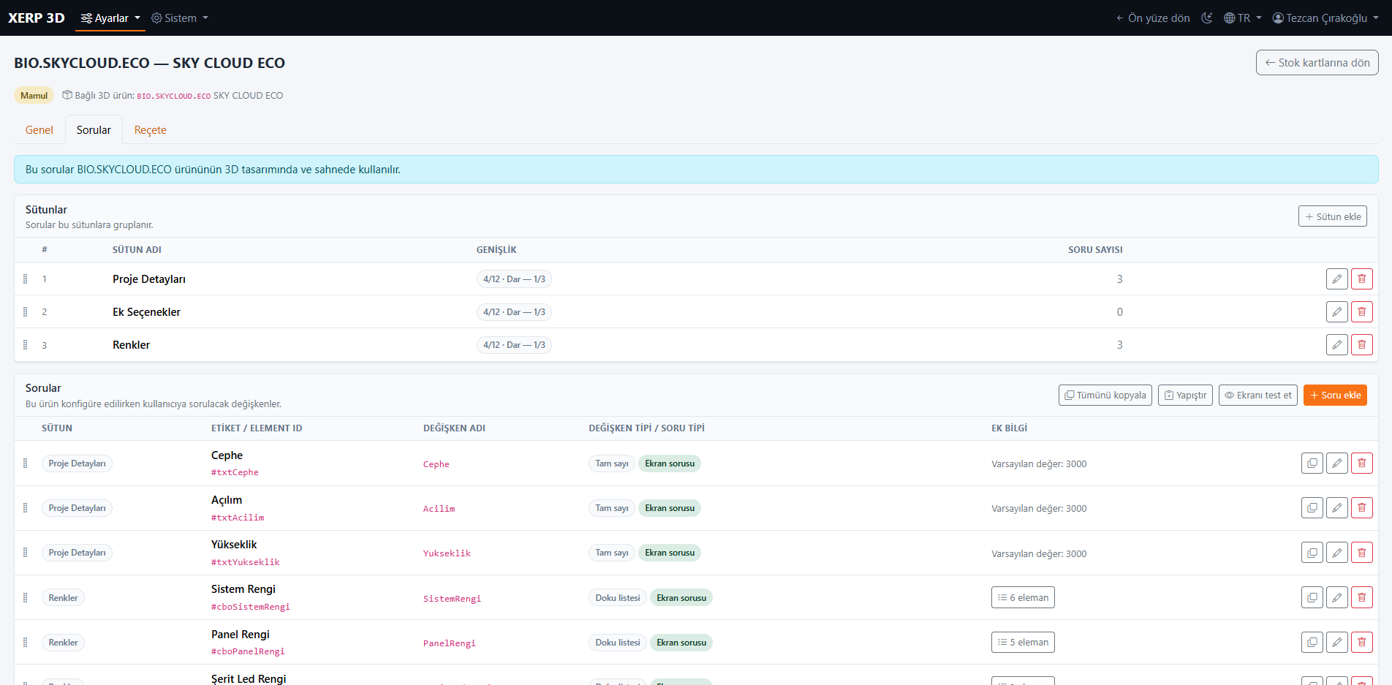This screenshot has height=685, width=1392.
Task: Delete the Renkler column row
Action: point(1361,344)
